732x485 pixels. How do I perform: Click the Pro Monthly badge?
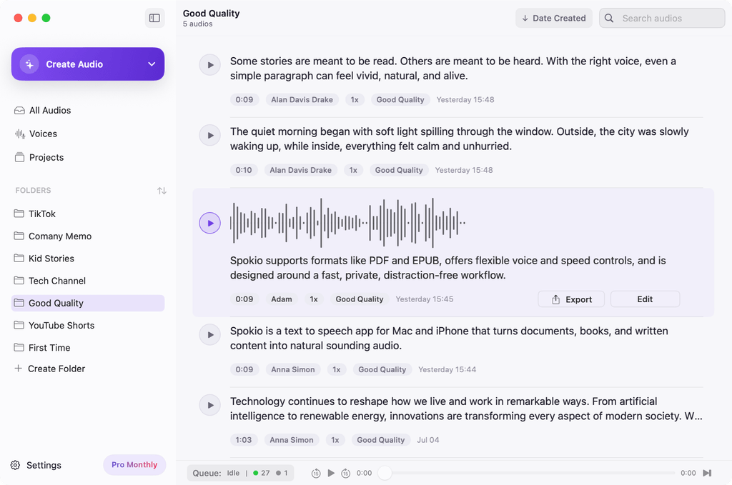point(134,465)
